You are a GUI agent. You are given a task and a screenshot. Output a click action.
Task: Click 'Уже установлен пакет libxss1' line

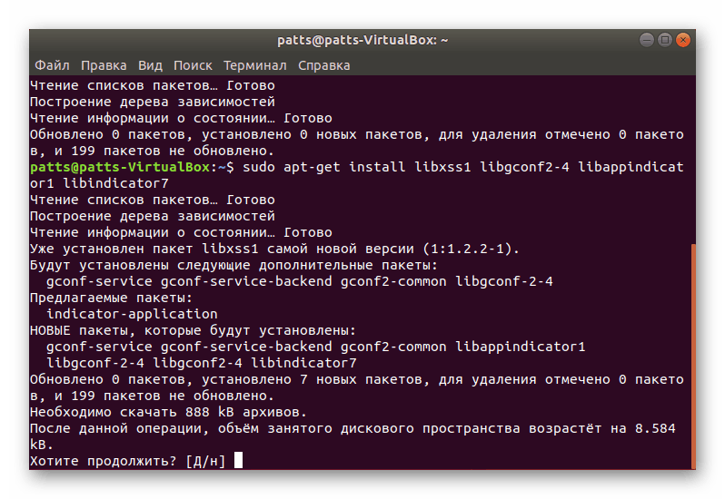click(274, 249)
